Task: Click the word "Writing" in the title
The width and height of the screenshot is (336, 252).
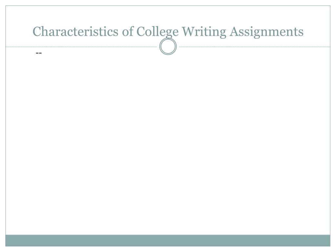Action: point(204,32)
